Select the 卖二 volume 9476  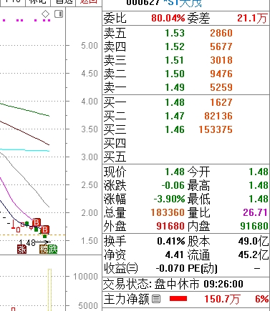pos(221,74)
